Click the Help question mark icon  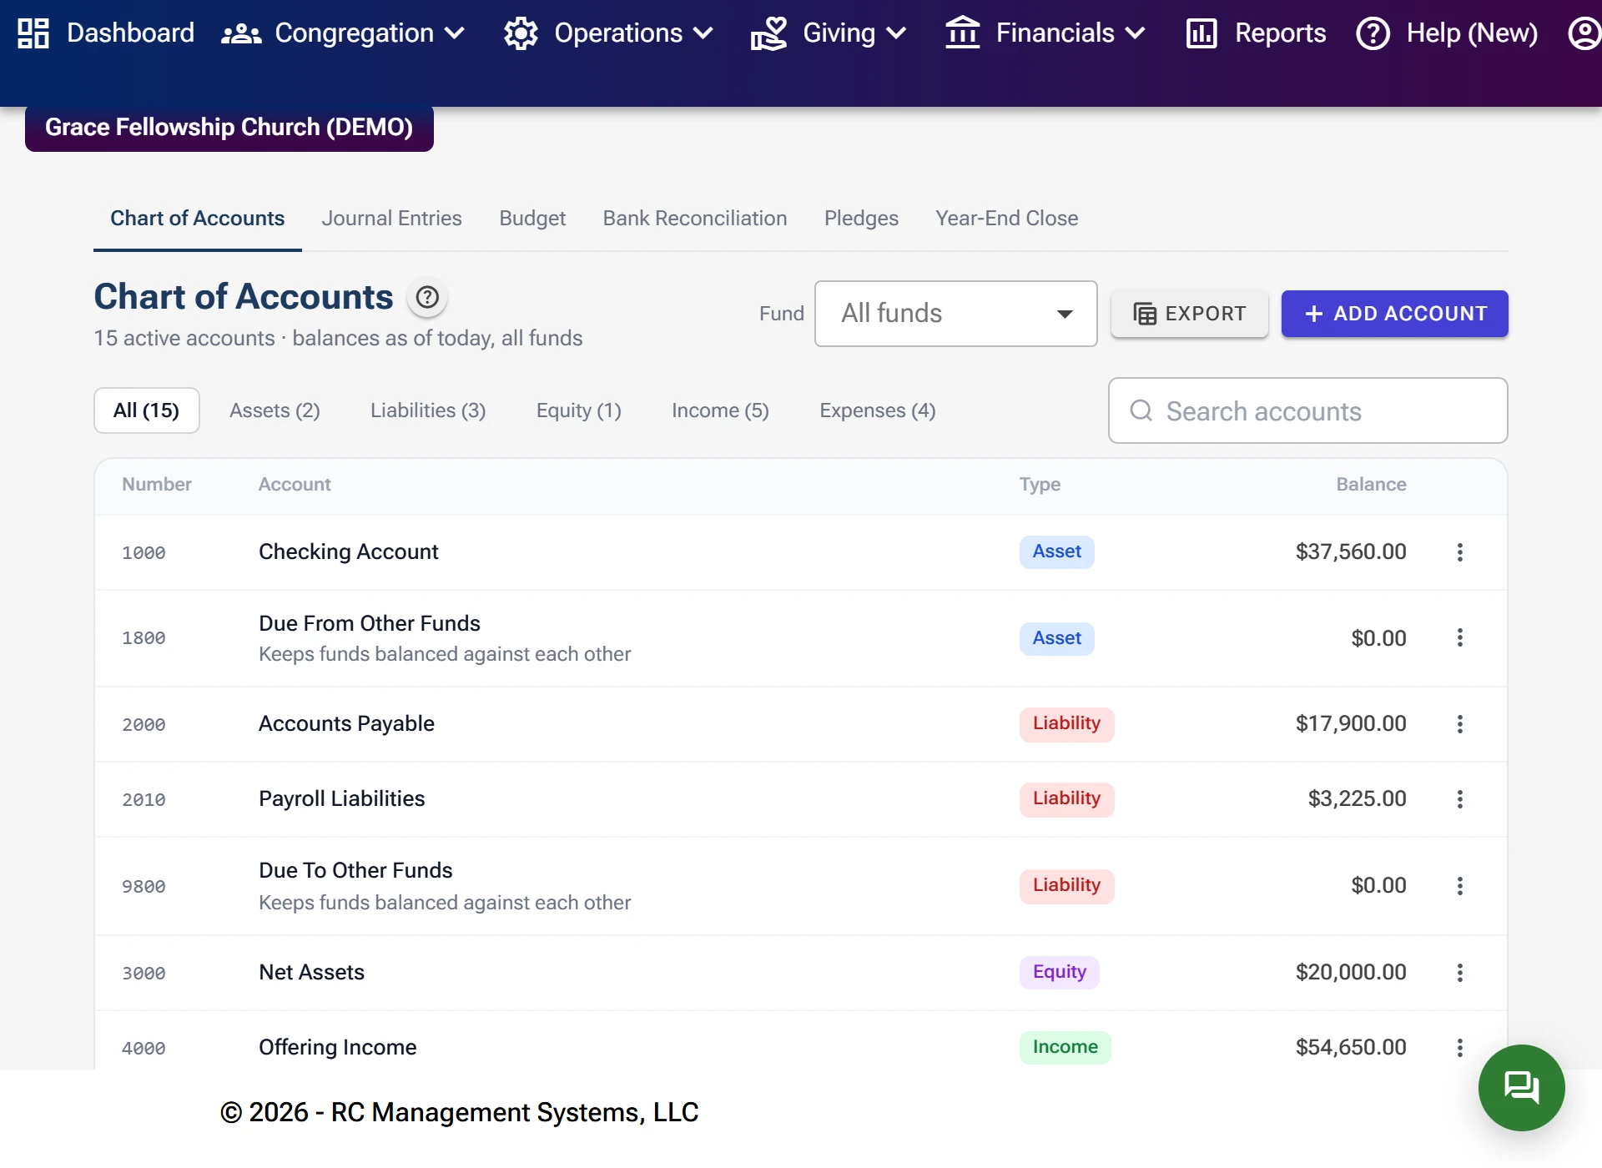[1373, 33]
